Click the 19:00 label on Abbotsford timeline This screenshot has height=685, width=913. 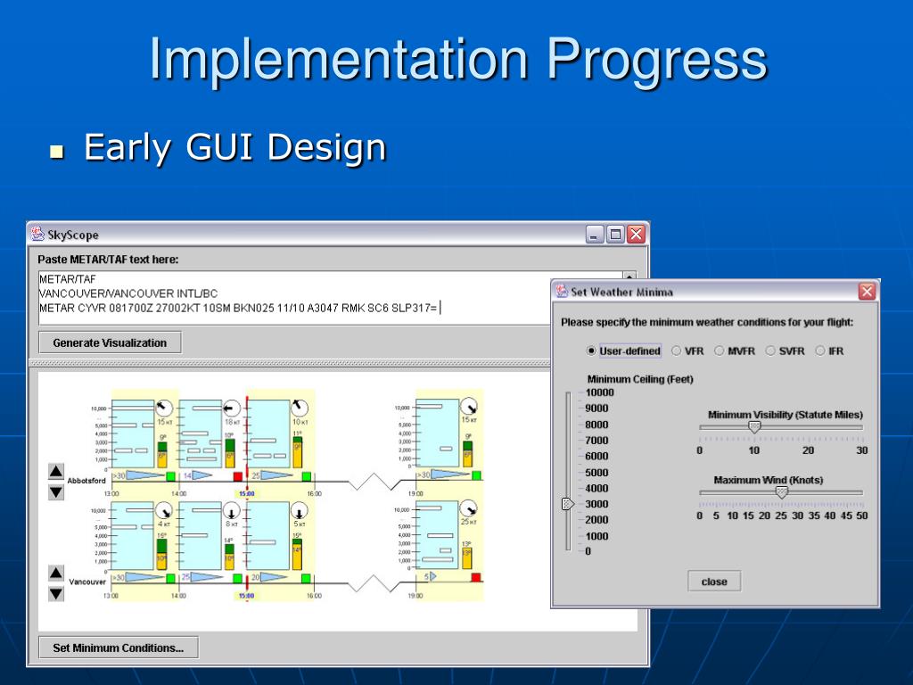pyautogui.click(x=415, y=494)
